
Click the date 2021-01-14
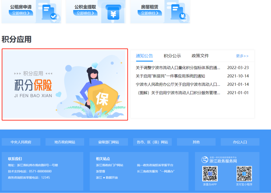pyautogui.click(x=238, y=84)
